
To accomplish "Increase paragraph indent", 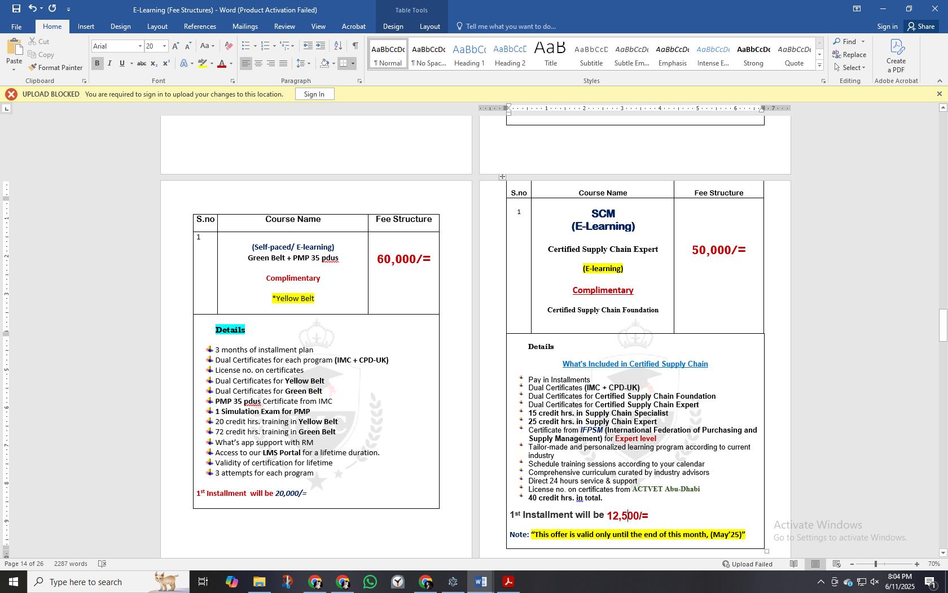I will click(321, 46).
